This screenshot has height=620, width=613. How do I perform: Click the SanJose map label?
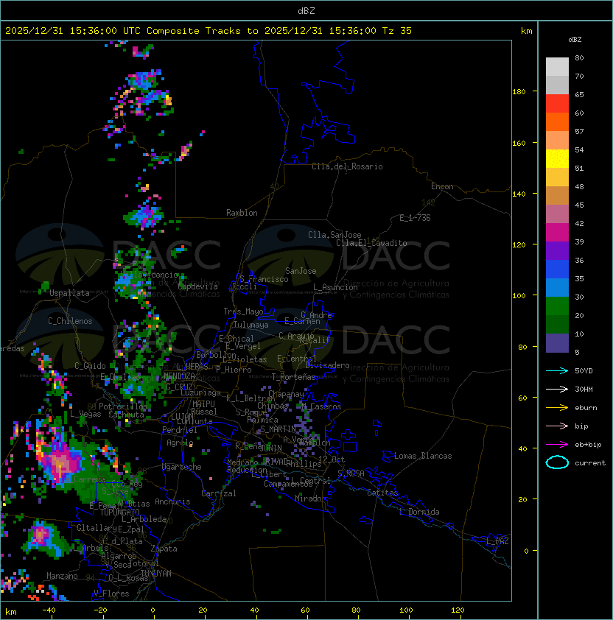pos(301,271)
